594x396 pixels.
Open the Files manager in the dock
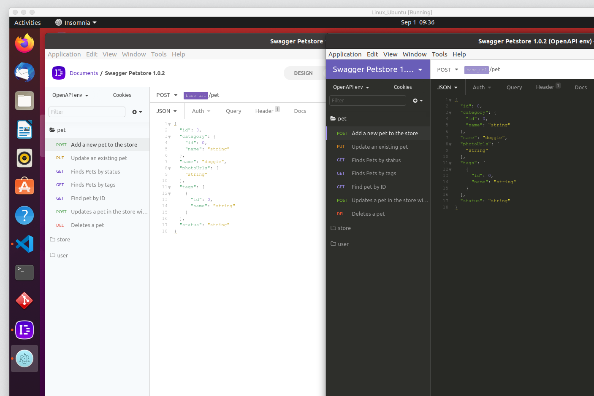coord(24,101)
